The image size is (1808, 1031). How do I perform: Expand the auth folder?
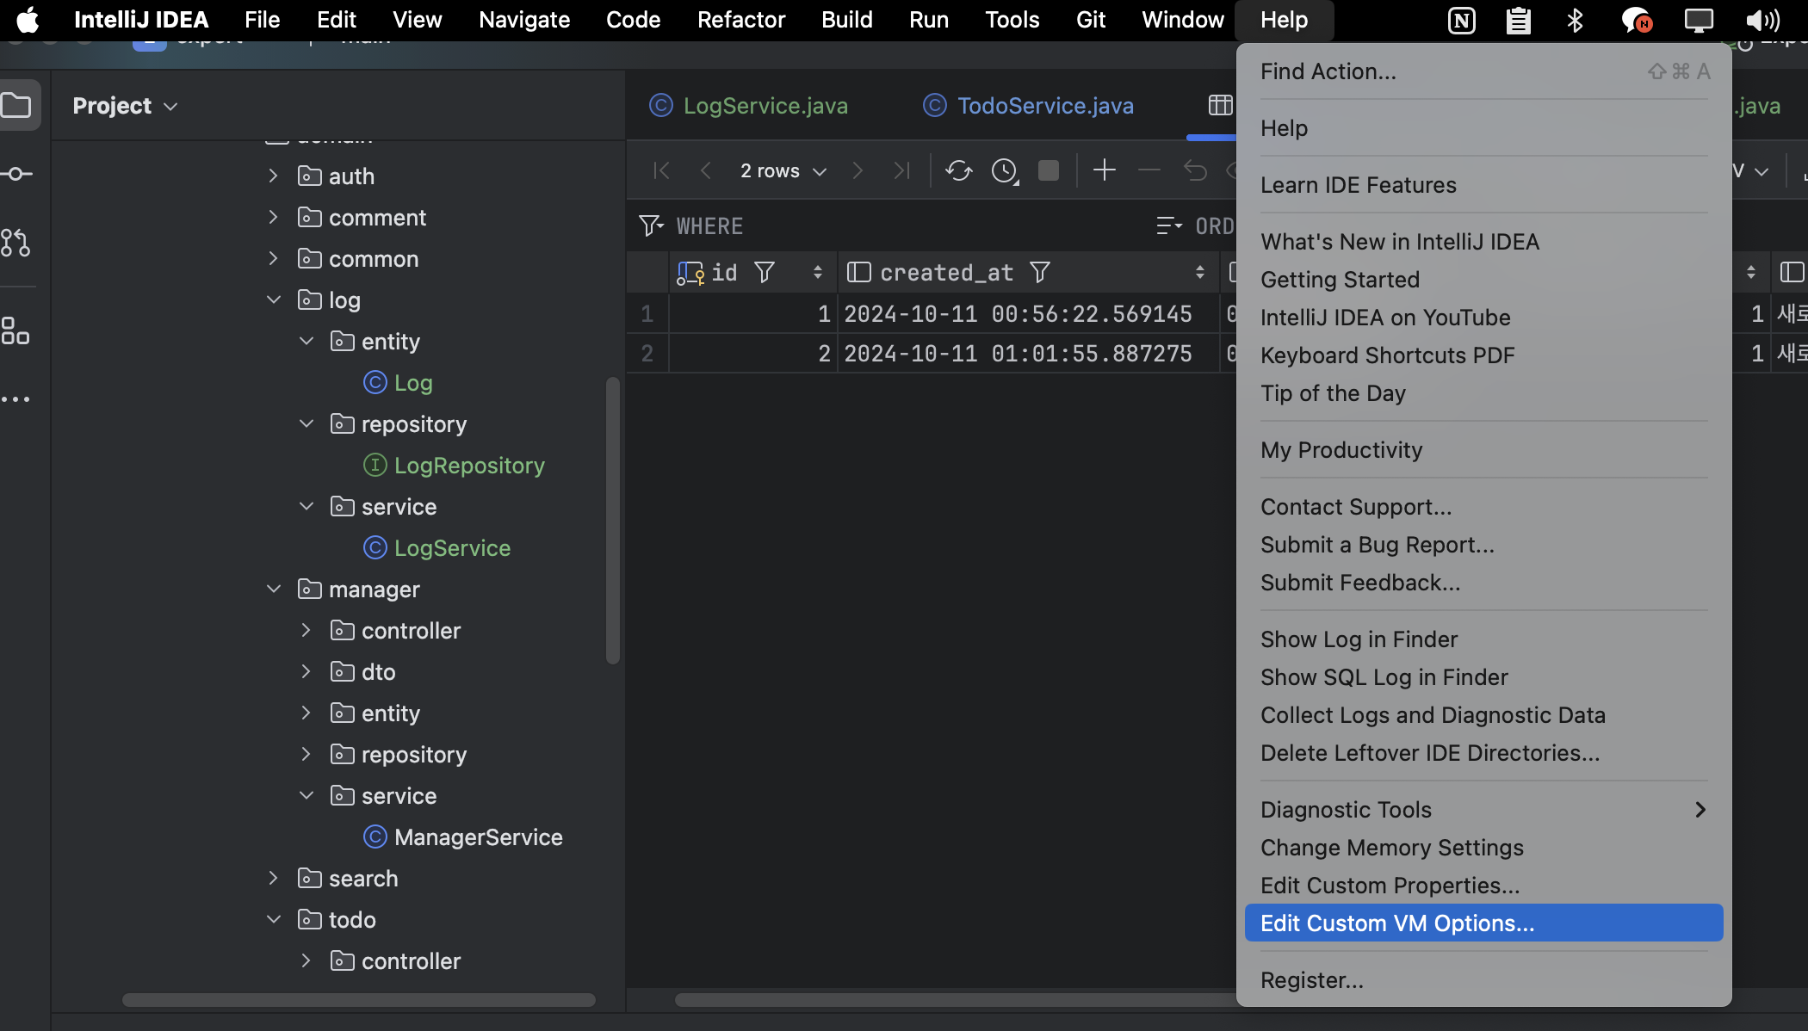[273, 176]
